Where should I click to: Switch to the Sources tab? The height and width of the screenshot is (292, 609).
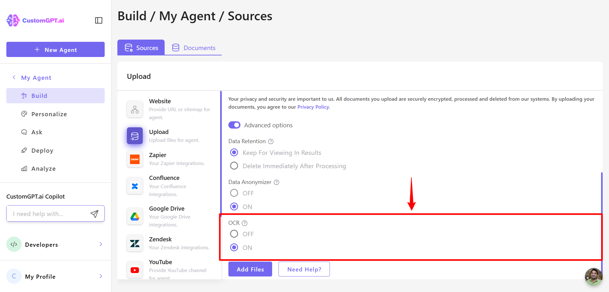point(141,48)
